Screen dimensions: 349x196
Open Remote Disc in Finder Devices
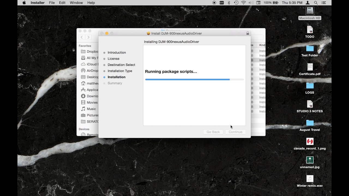(x=89, y=134)
